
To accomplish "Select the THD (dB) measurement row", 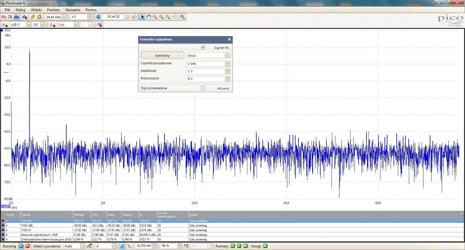I will point(233,225).
